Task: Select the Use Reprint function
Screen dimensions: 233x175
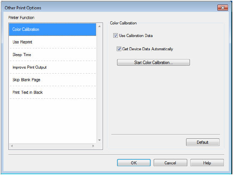Action: click(52, 42)
